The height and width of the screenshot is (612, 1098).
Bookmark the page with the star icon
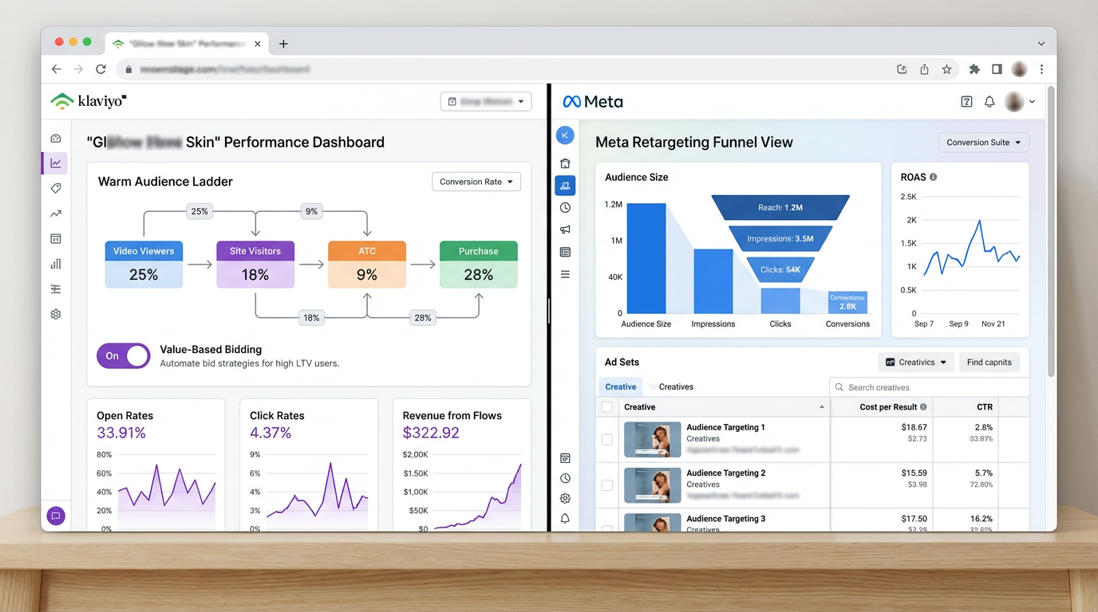point(946,69)
